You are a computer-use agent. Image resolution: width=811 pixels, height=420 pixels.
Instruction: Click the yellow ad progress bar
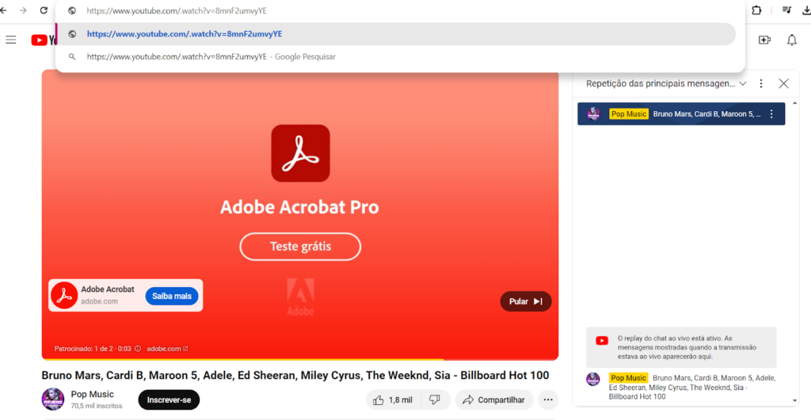(242, 359)
